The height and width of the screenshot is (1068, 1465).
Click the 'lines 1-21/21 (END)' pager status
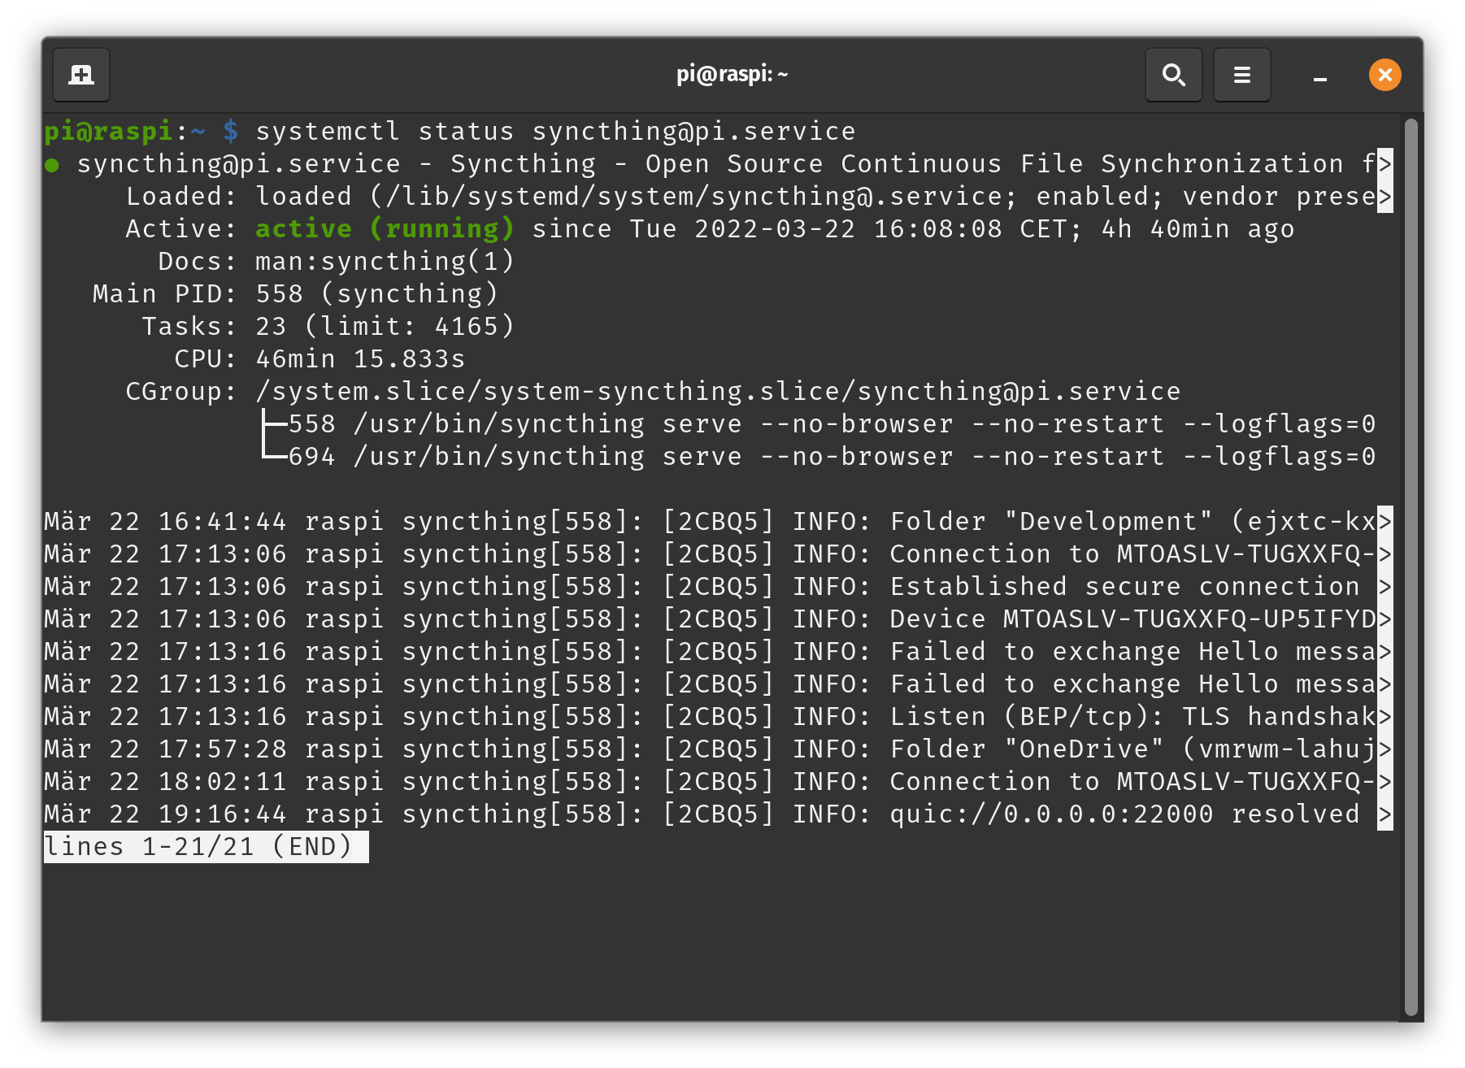point(206,846)
